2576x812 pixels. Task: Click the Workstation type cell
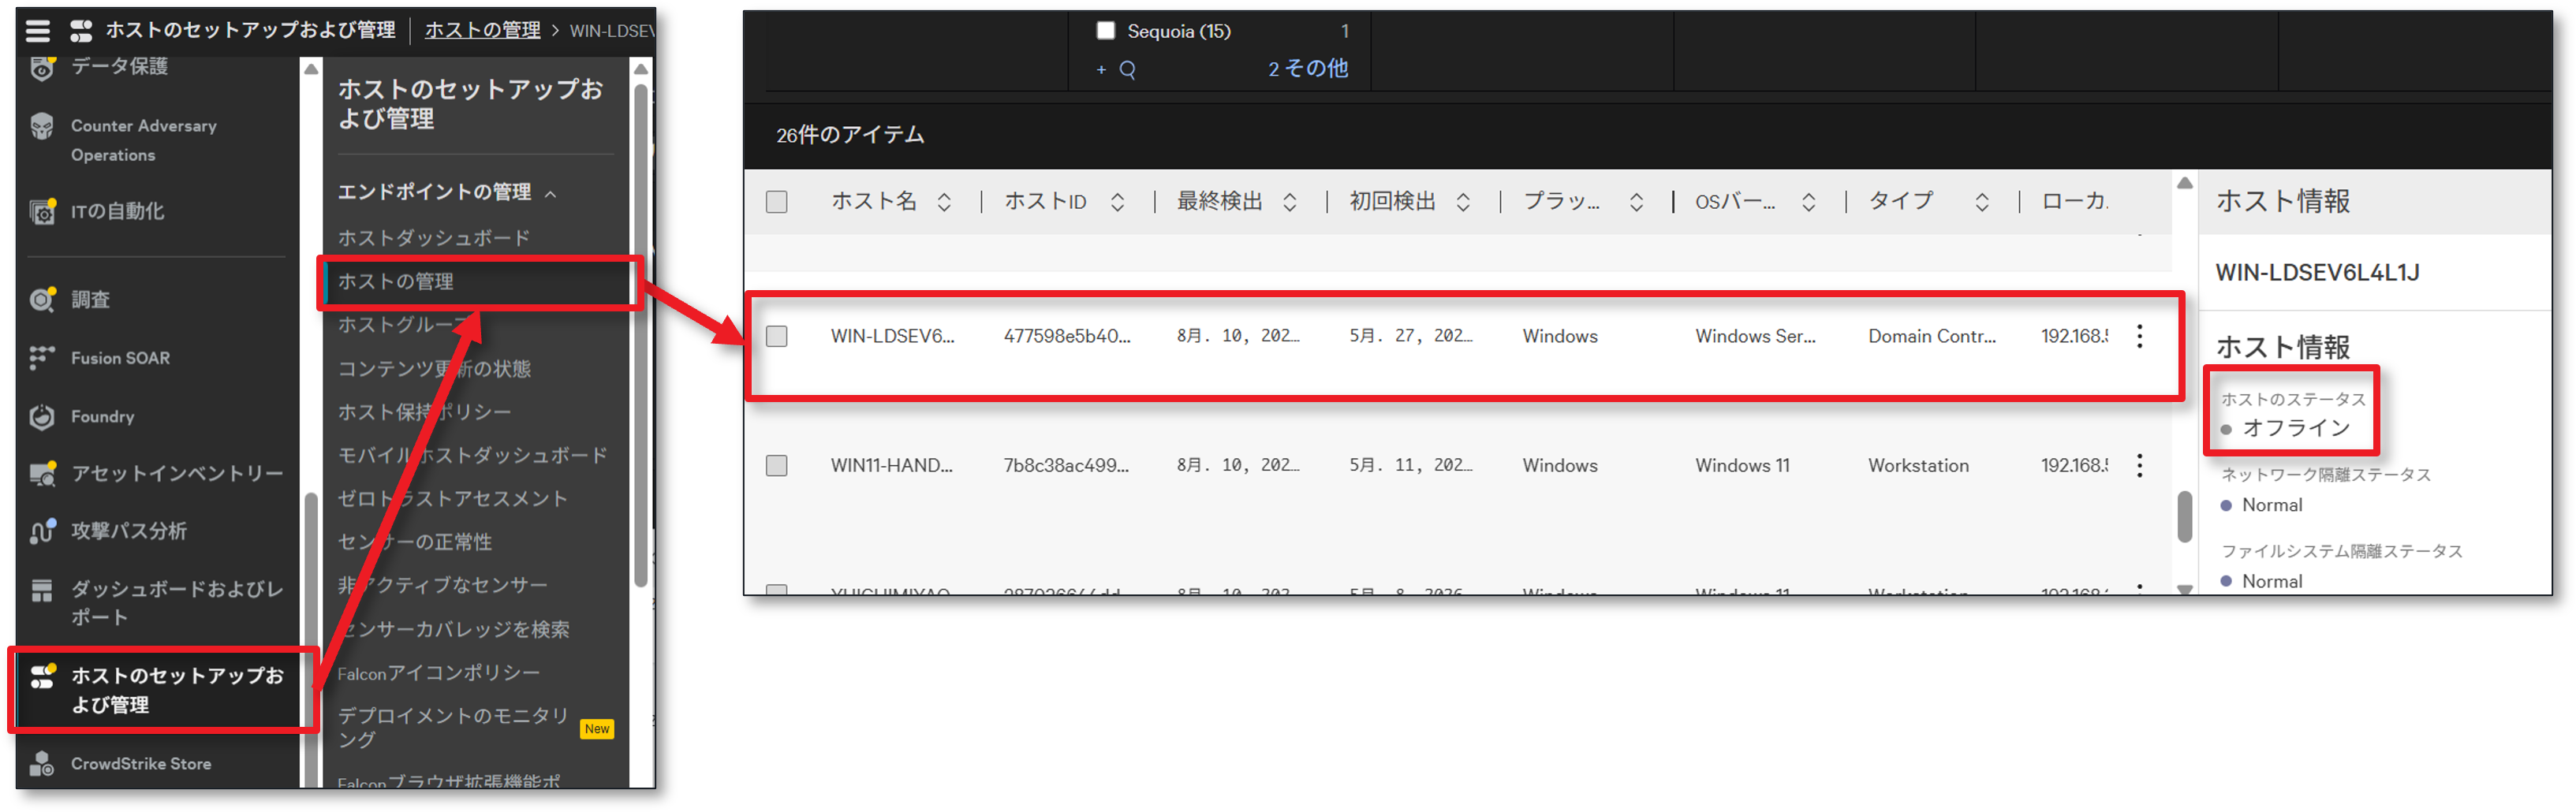point(1918,465)
